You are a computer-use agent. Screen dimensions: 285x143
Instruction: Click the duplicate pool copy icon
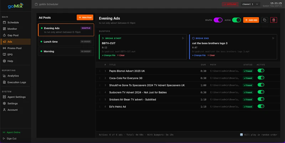pos(265,20)
